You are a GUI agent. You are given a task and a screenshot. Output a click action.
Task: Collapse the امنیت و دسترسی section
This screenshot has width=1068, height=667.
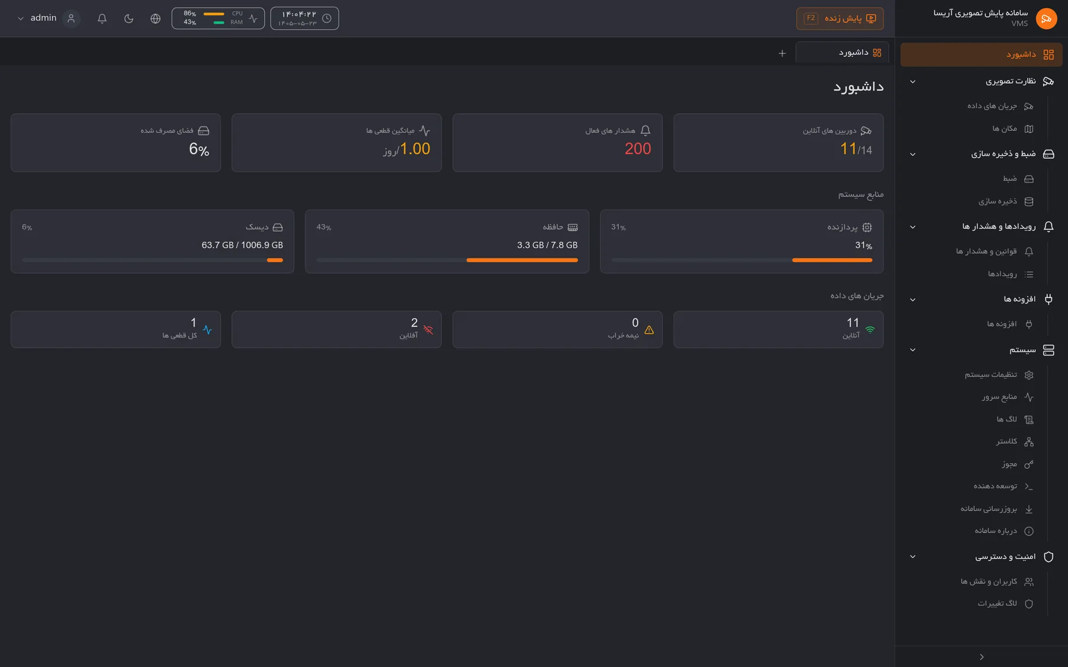click(913, 557)
